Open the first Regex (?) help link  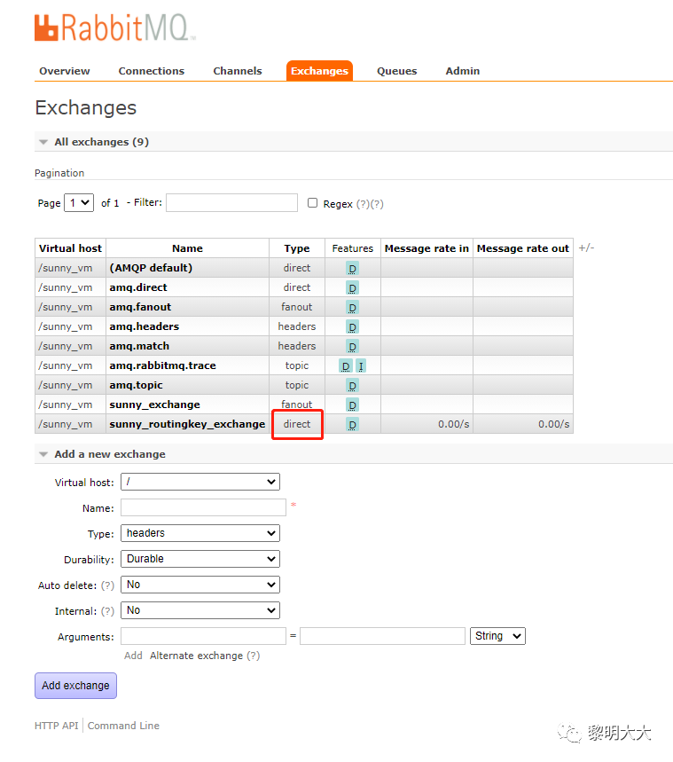[363, 204]
